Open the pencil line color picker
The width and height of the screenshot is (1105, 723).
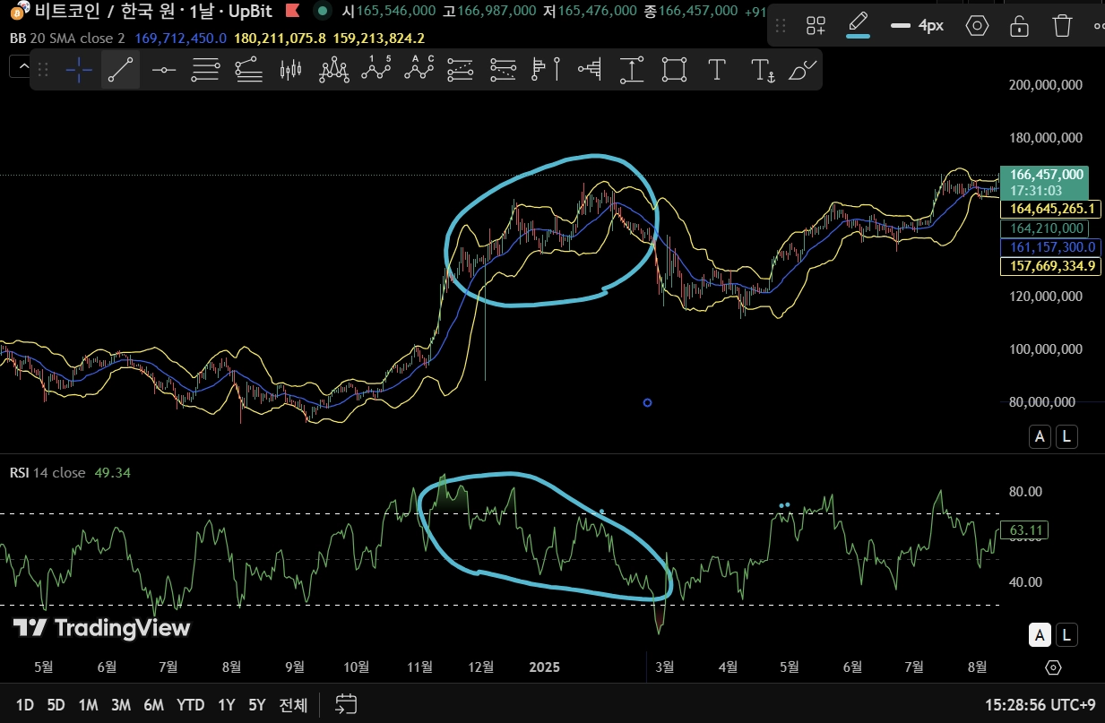point(859,25)
